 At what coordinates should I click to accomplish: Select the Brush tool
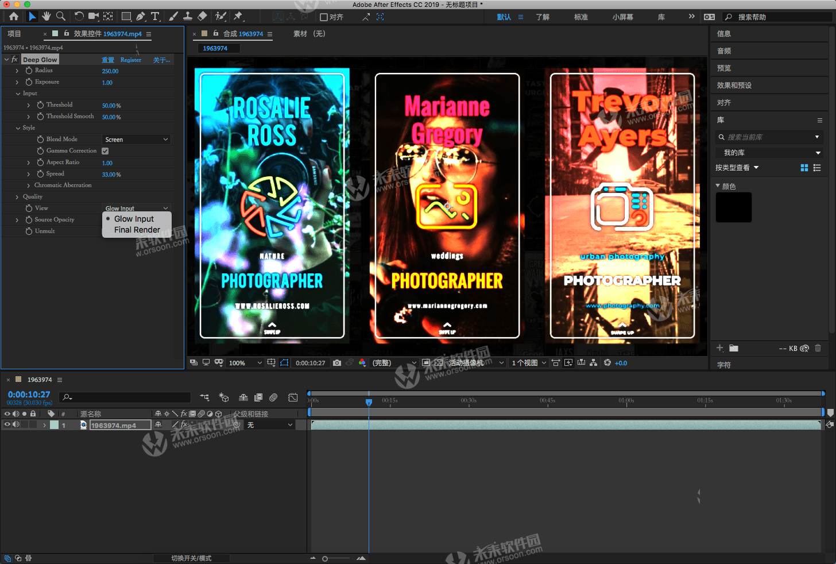coord(173,17)
